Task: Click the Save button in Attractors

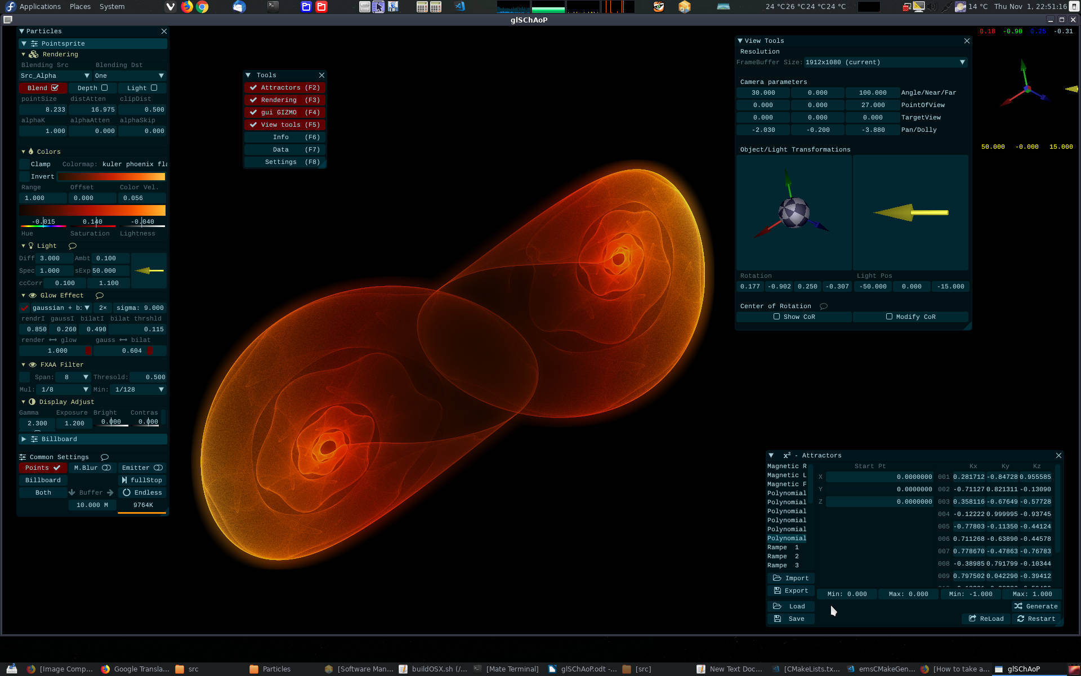Action: click(790, 619)
